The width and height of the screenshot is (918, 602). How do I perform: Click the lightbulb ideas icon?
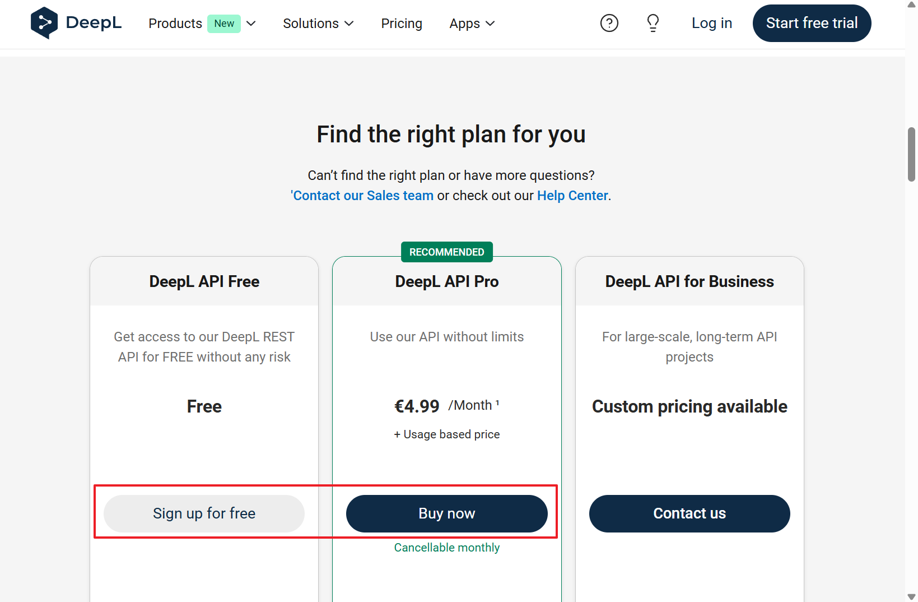tap(653, 23)
